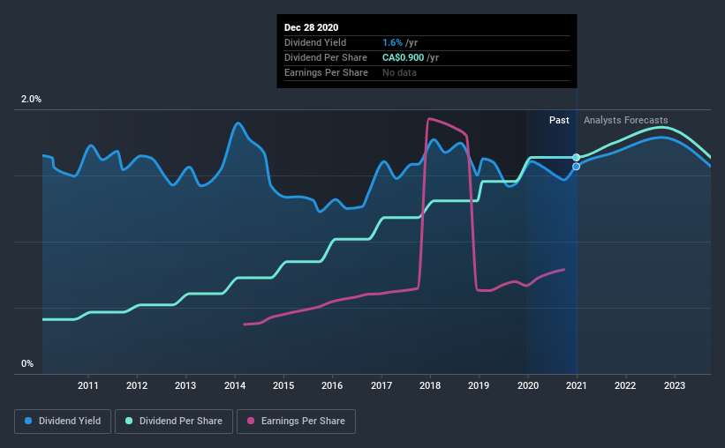This screenshot has height=448, width=725.
Task: Toggle the Earnings Per Share legend button
Action: tap(296, 422)
